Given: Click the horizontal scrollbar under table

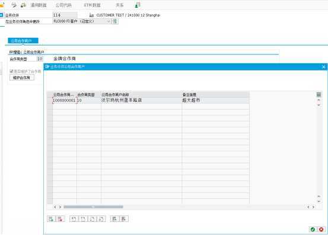Looking at the screenshot, I should point(93,207).
